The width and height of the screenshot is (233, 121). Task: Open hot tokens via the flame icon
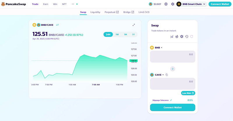pyautogui.click(x=177, y=36)
